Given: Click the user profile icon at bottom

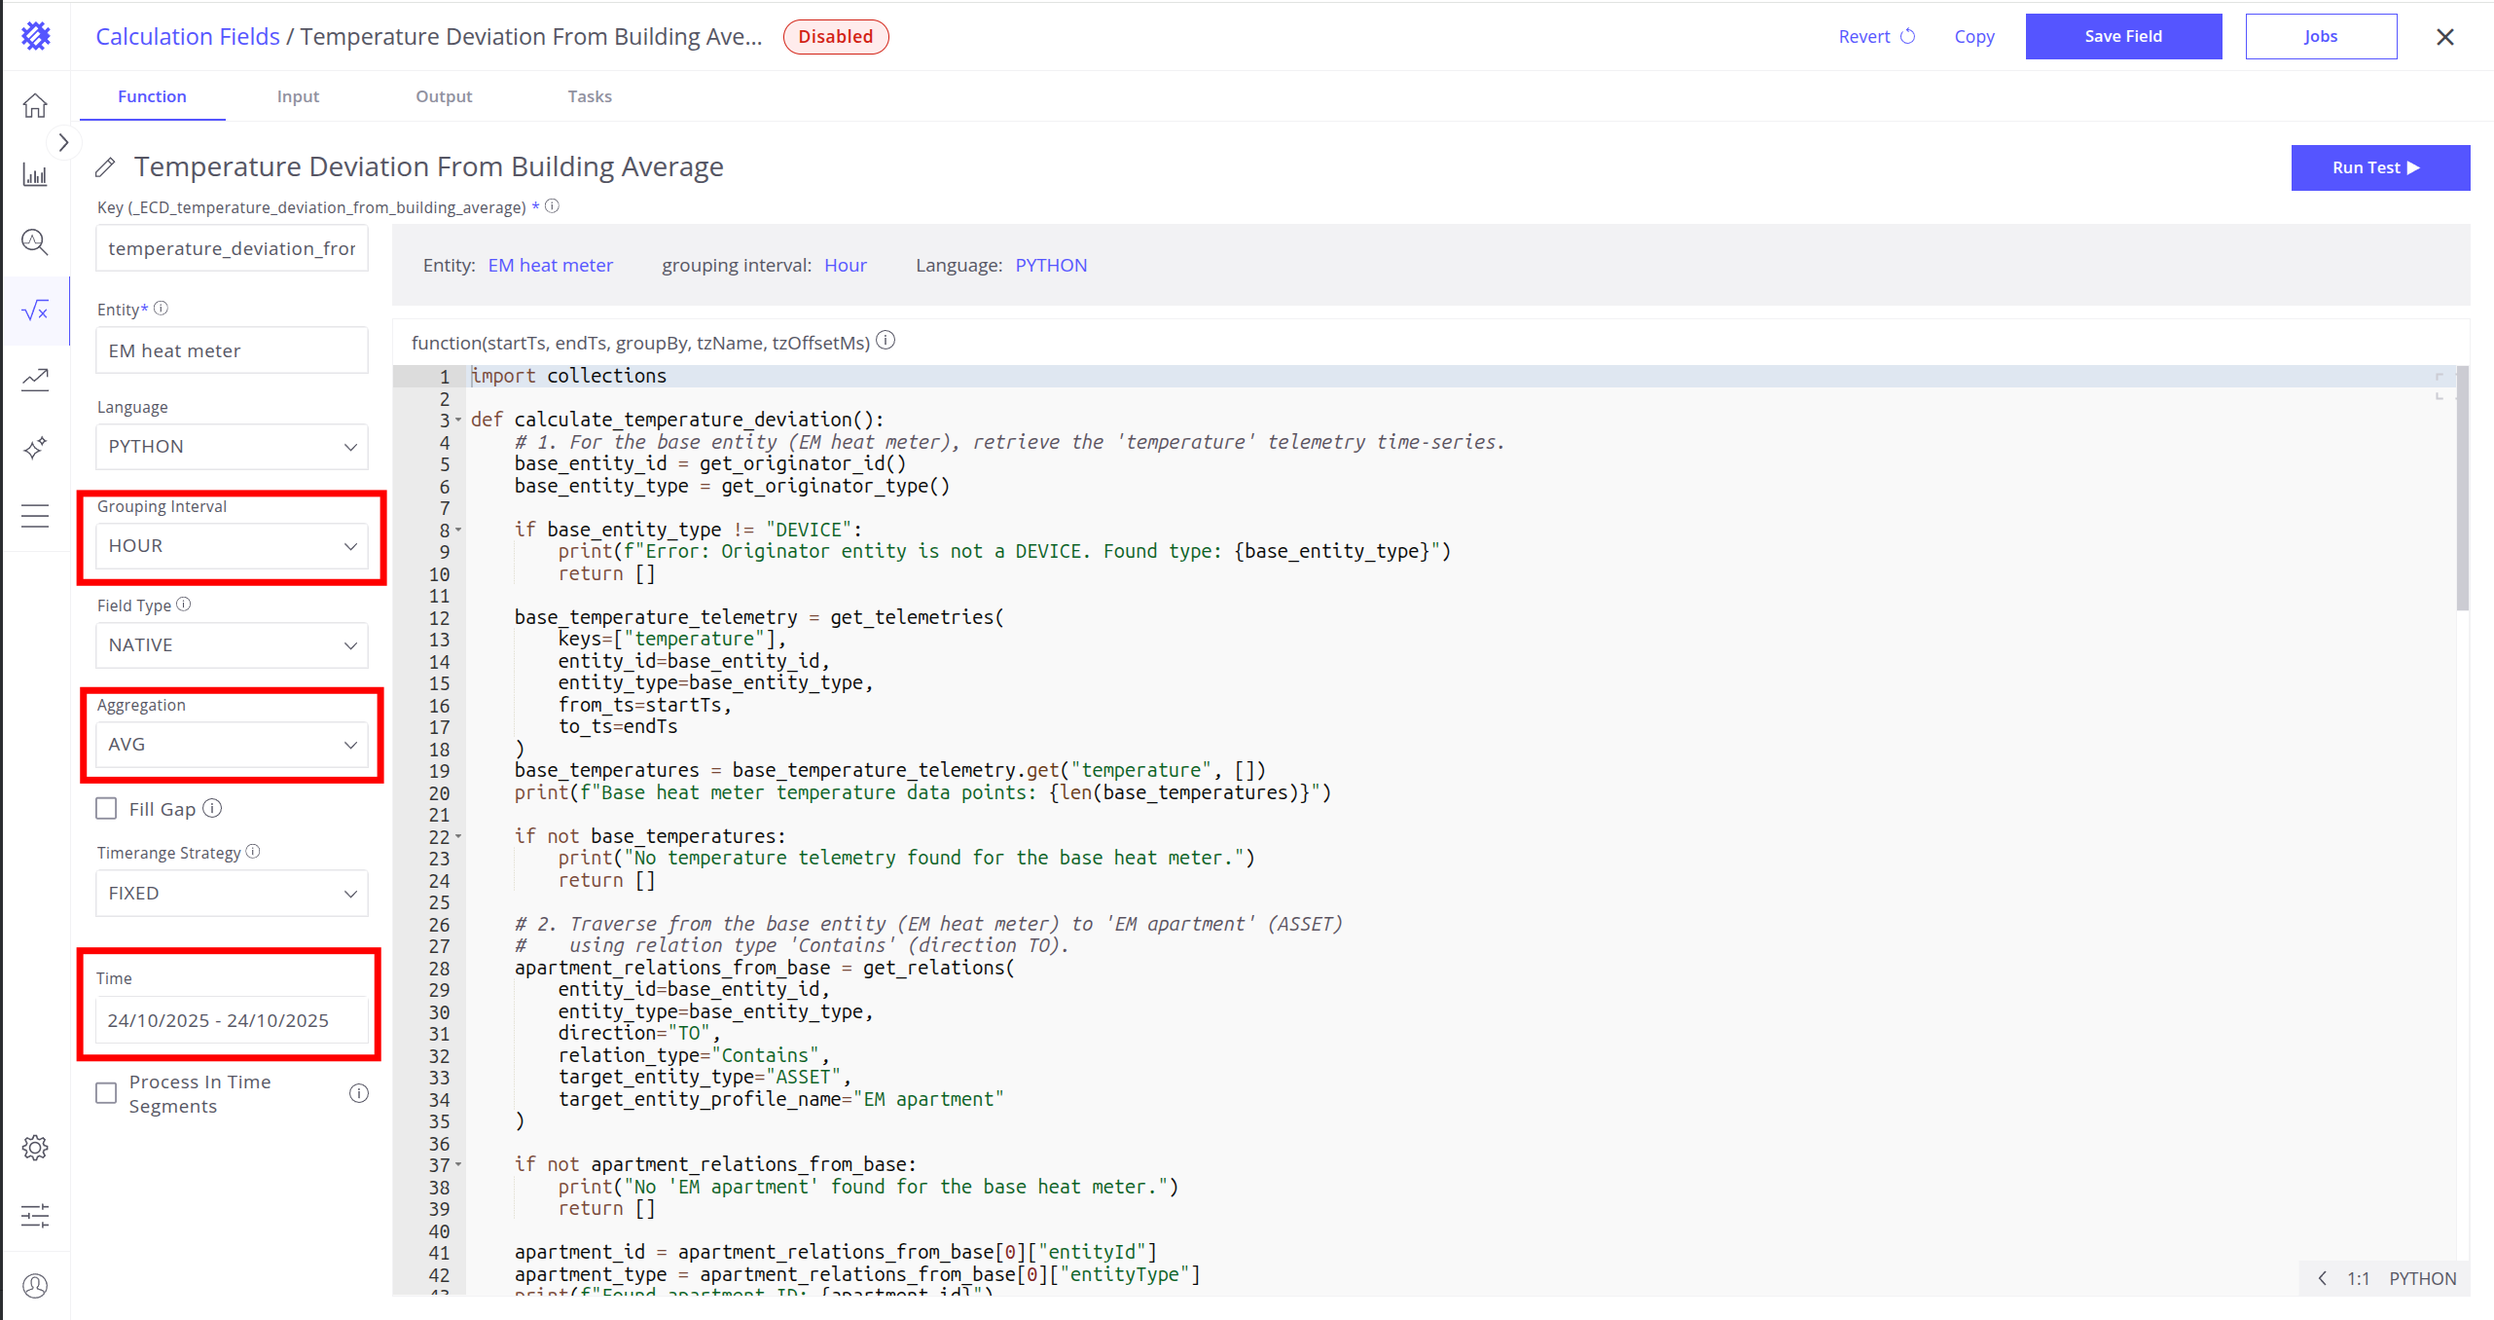Looking at the screenshot, I should tap(35, 1286).
